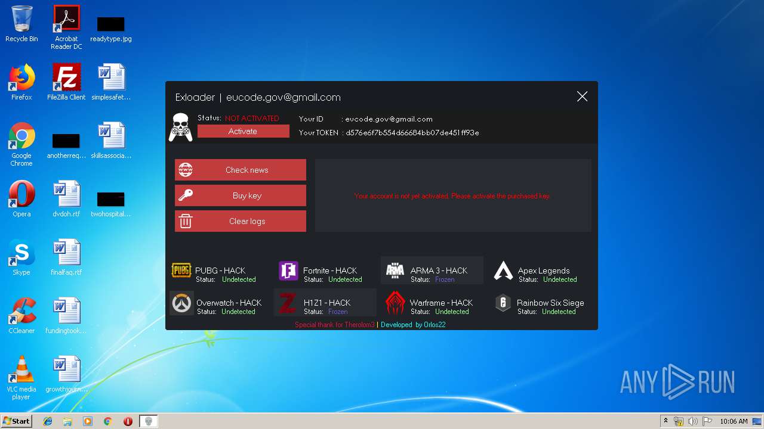Click the Fortnite - HACK label
Screen dimensions: 764x429
click(x=330, y=271)
